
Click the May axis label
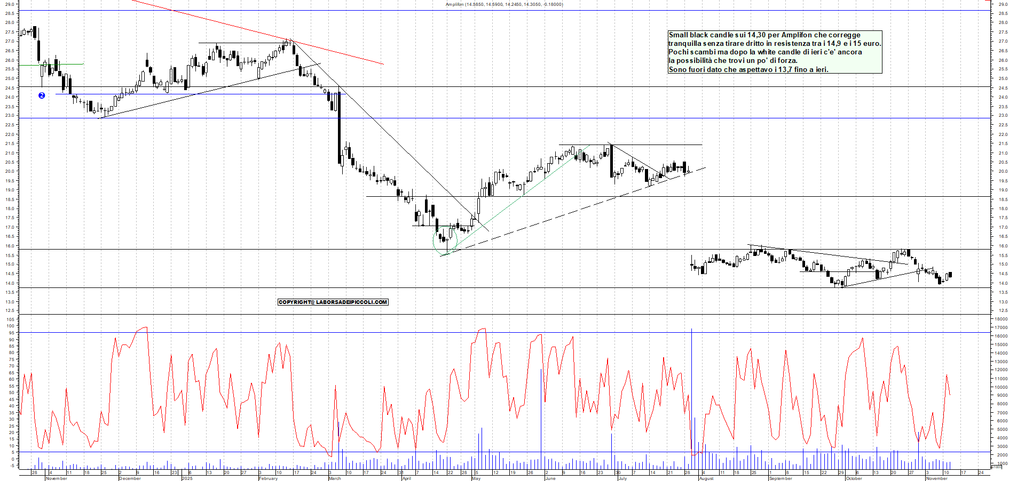477,479
